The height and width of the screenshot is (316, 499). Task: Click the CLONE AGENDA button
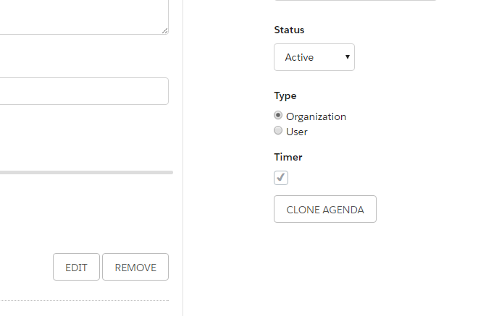tap(325, 209)
